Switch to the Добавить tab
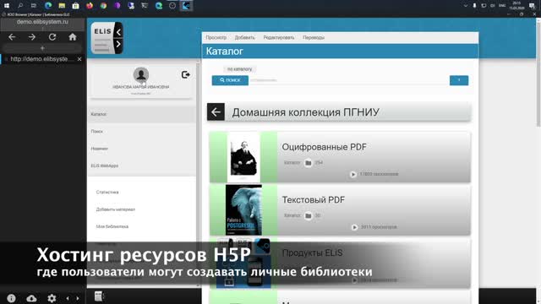Viewport: 541px width, 304px height. 244,37
